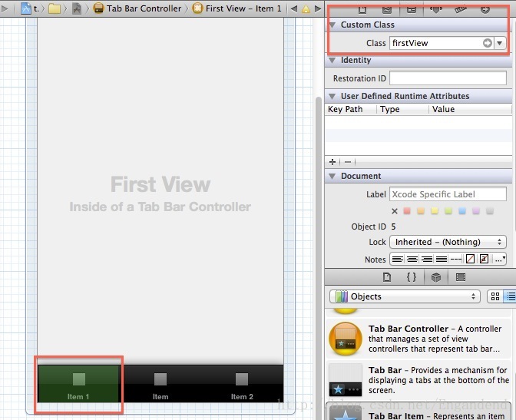Collapse User Defined Runtime Attributes section
This screenshot has width=516, height=420.
[x=332, y=96]
